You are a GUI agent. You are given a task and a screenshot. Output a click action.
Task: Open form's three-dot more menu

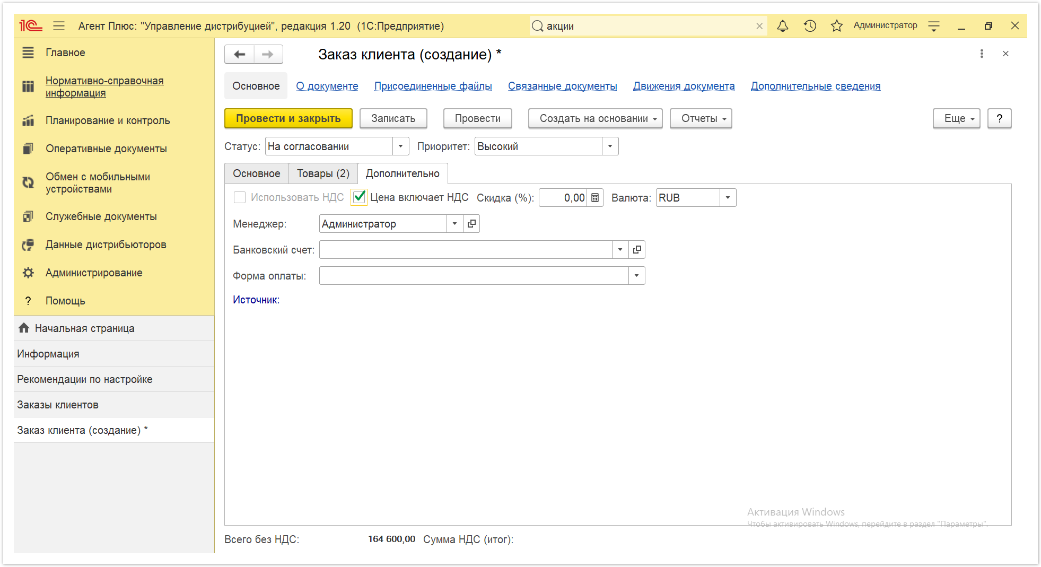(982, 54)
